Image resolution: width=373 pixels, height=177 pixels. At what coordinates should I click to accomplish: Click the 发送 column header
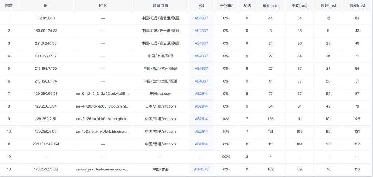[x=247, y=6]
